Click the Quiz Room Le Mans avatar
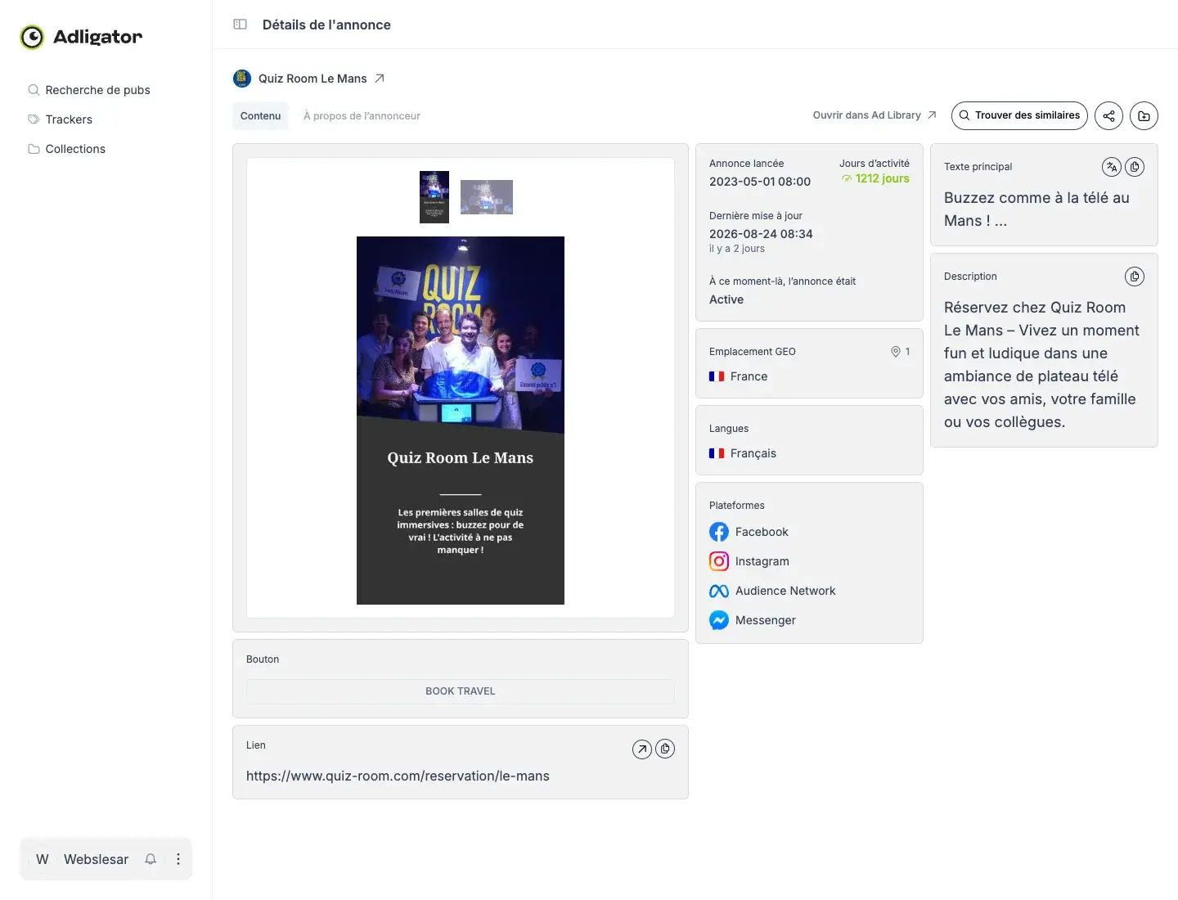Viewport: 1178px width, 900px height. coord(242,79)
